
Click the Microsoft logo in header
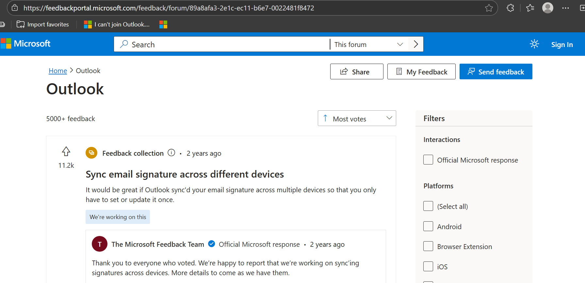[25, 44]
